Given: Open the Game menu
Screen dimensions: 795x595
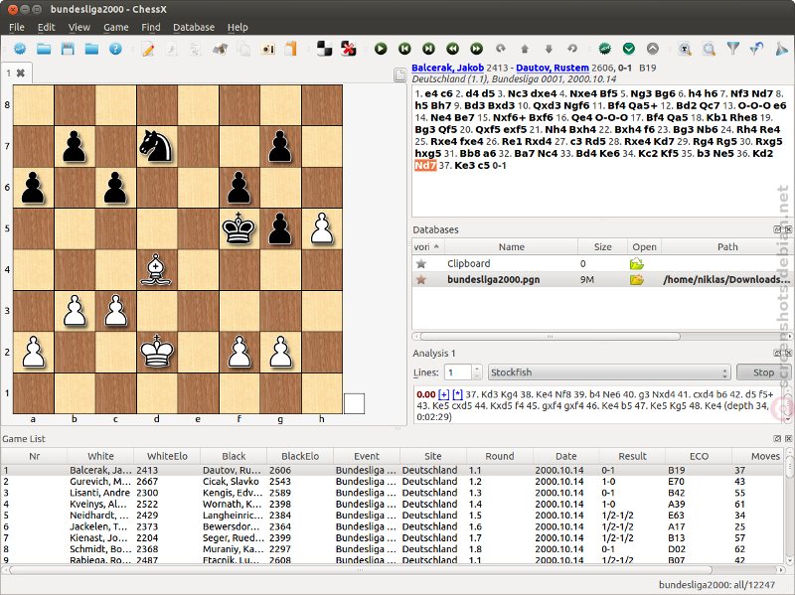Looking at the screenshot, I should pyautogui.click(x=116, y=28).
